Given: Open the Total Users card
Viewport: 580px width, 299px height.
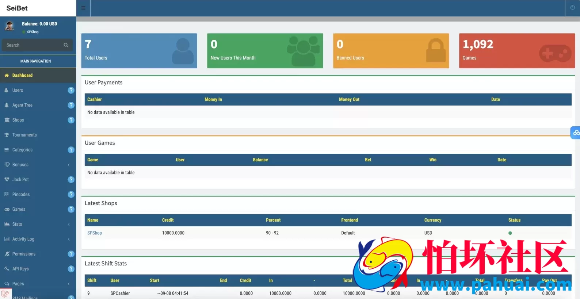Looking at the screenshot, I should point(139,51).
